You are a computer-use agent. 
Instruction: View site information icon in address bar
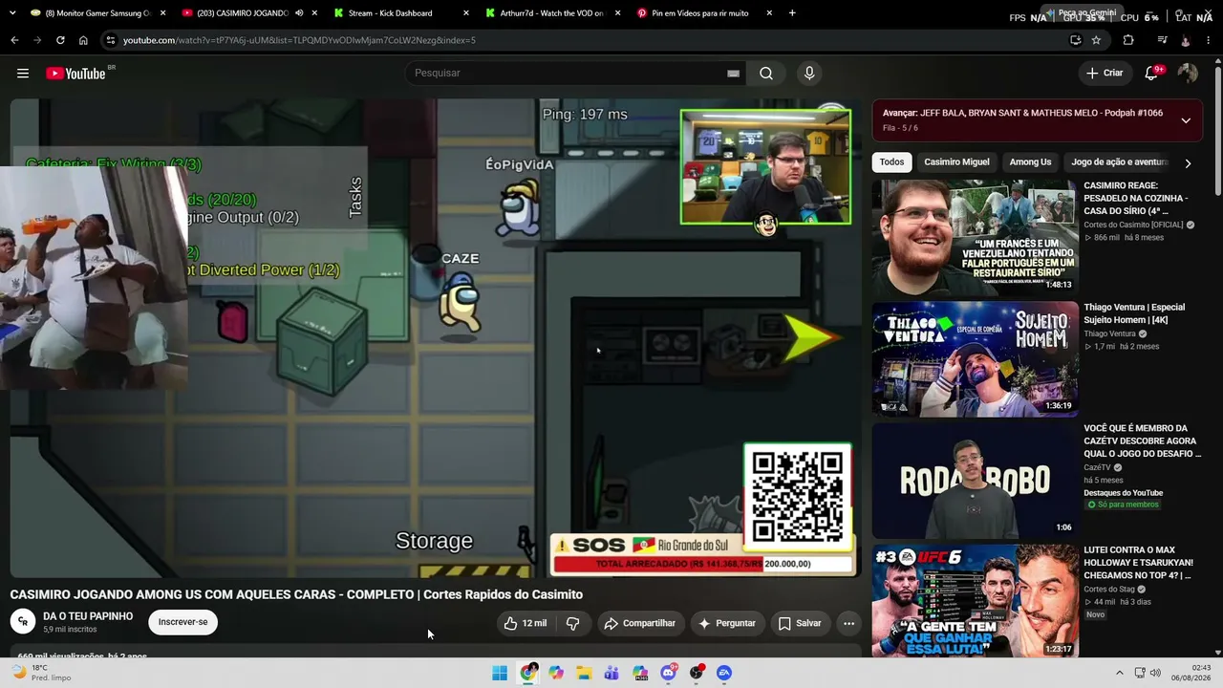[x=111, y=40]
